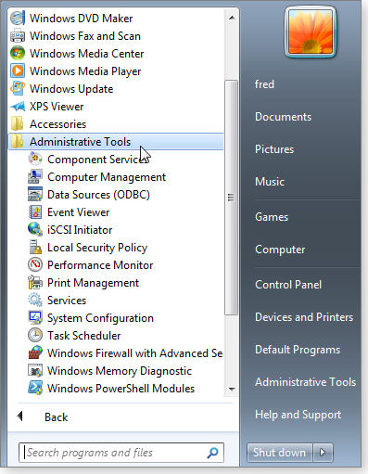368x474 pixels.
Task: Click the user account flower picture
Action: (311, 32)
